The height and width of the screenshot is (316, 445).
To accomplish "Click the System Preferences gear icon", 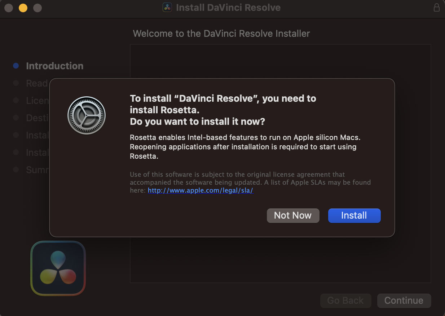I will 87,115.
